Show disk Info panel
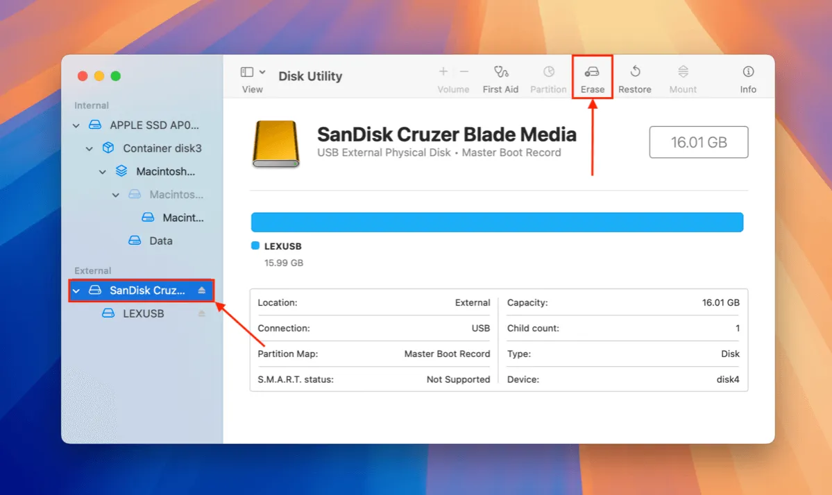The height and width of the screenshot is (495, 832). pos(748,72)
